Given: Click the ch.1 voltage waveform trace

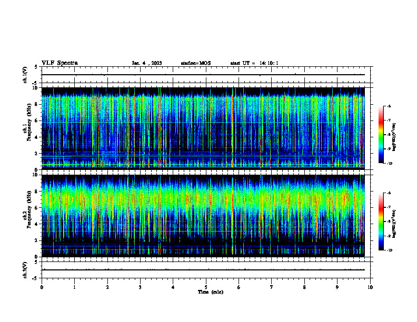Looking at the screenshot, I should [x=203, y=75].
